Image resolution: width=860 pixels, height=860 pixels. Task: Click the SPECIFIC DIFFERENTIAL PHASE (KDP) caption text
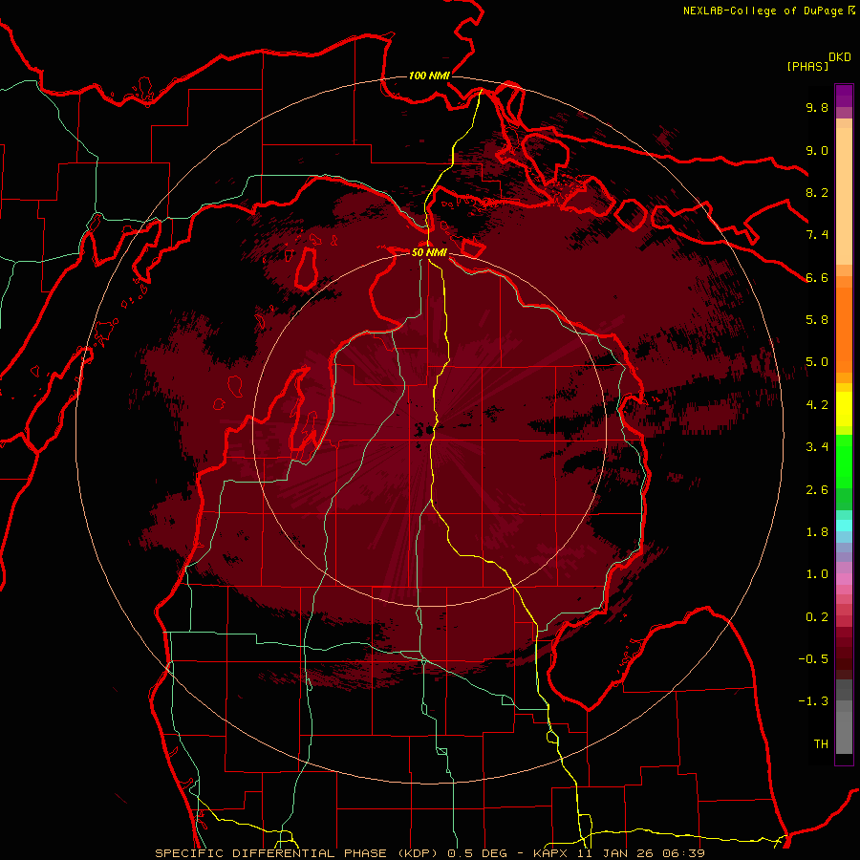(298, 853)
